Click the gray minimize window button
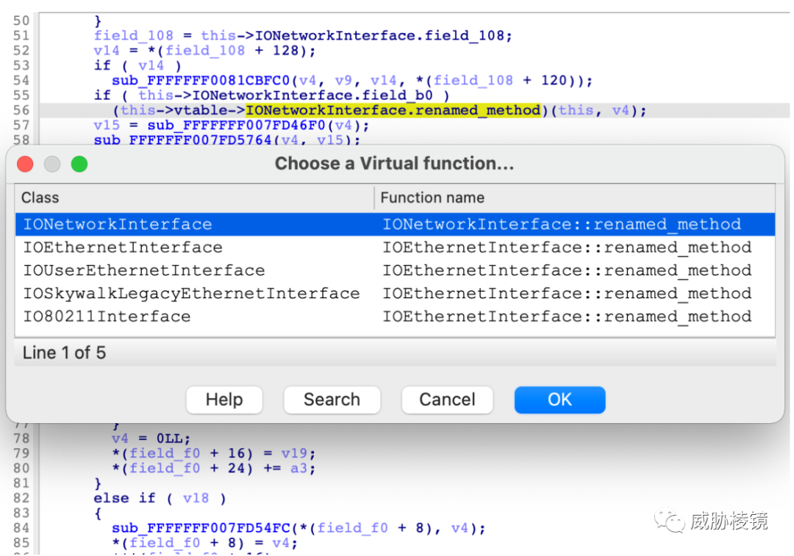The width and height of the screenshot is (794, 556). pyautogui.click(x=52, y=165)
